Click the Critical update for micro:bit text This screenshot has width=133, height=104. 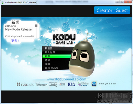(x=19, y=36)
